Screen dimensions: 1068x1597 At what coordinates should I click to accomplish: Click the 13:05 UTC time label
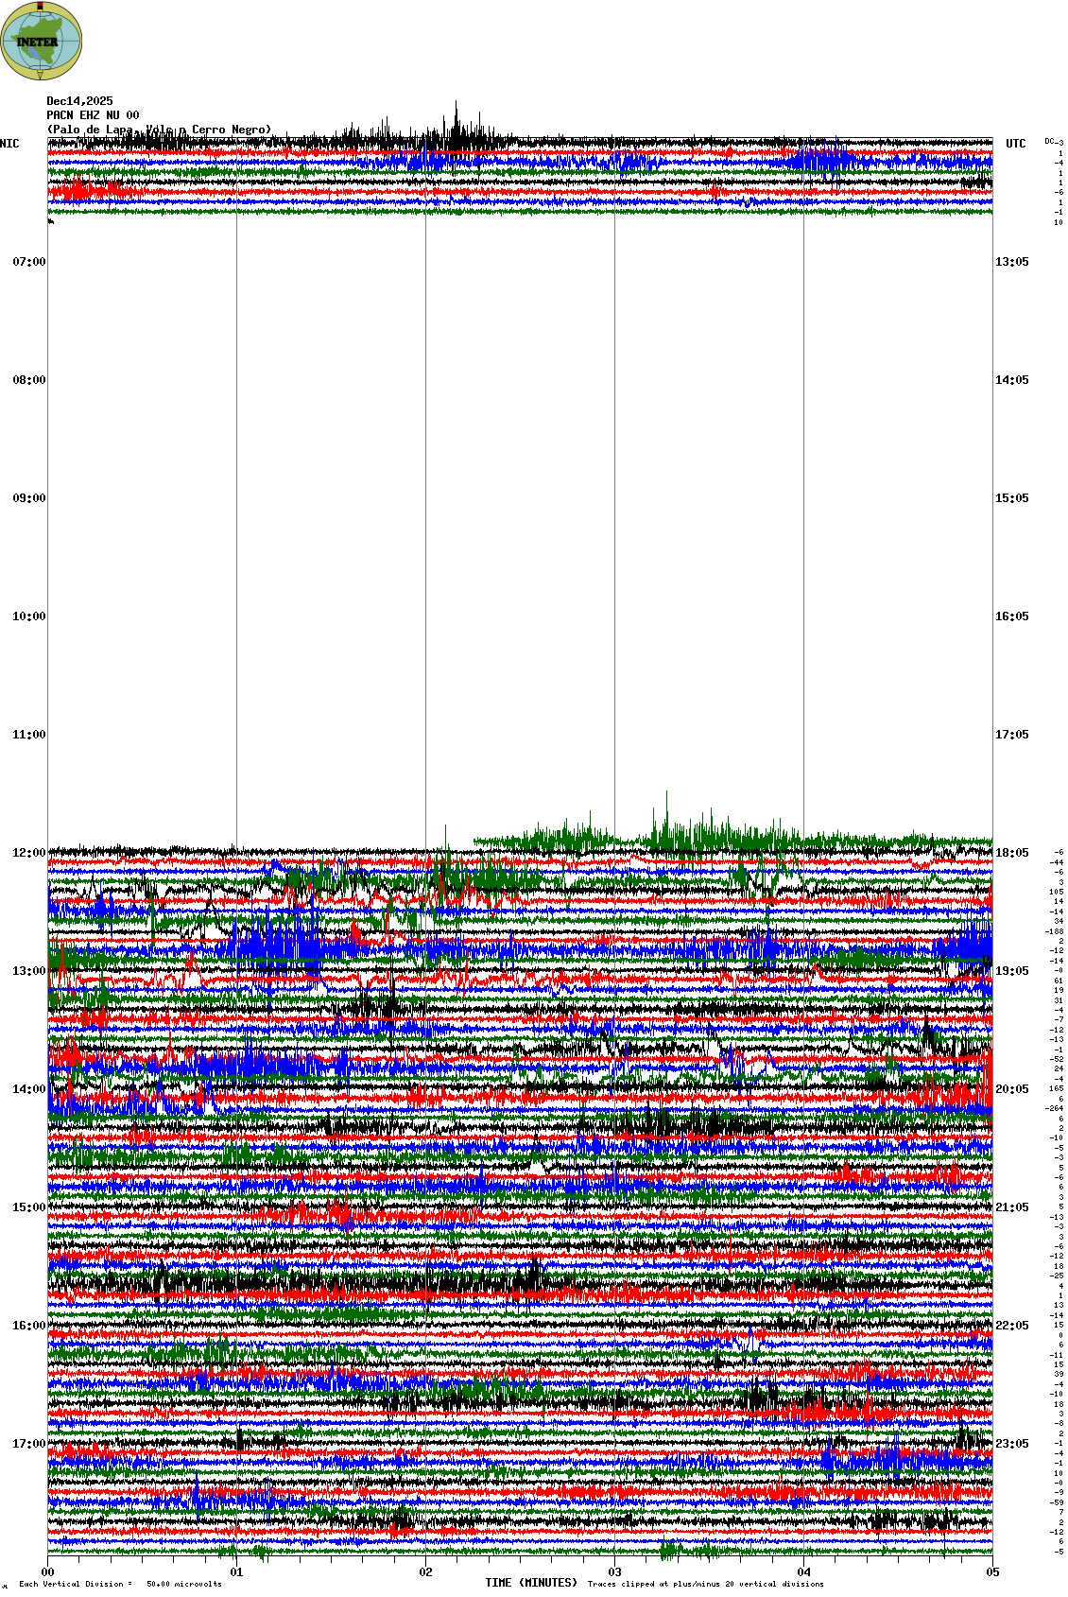1011,262
